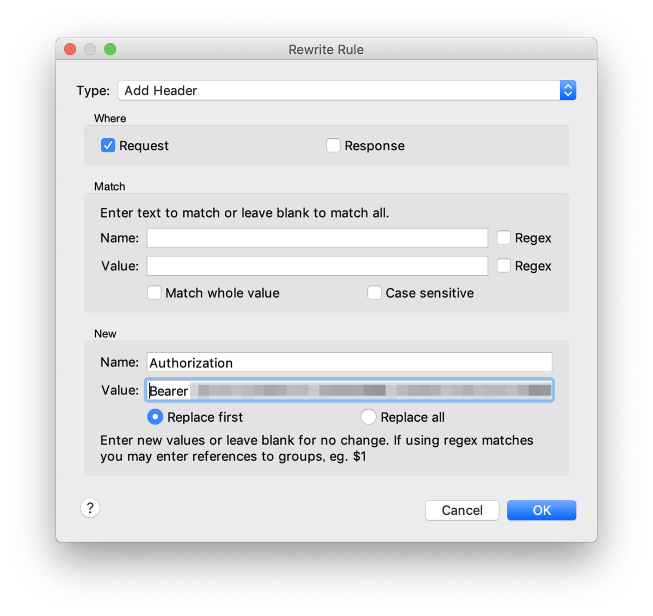Check the Case sensitive option
This screenshot has height=616, width=653.
(x=374, y=293)
